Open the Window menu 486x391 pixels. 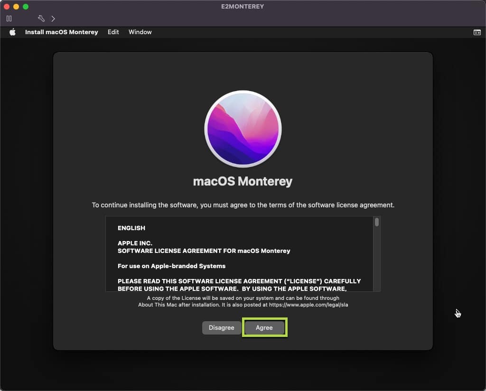140,32
